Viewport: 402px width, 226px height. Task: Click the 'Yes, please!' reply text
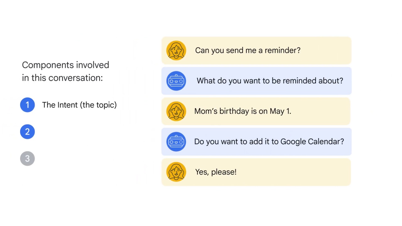pyautogui.click(x=216, y=172)
